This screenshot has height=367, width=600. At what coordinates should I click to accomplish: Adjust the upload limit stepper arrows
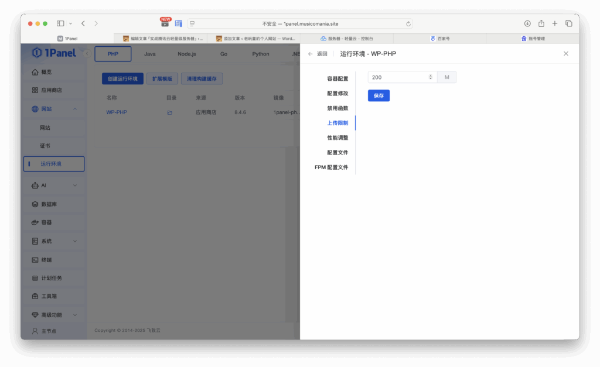point(431,77)
